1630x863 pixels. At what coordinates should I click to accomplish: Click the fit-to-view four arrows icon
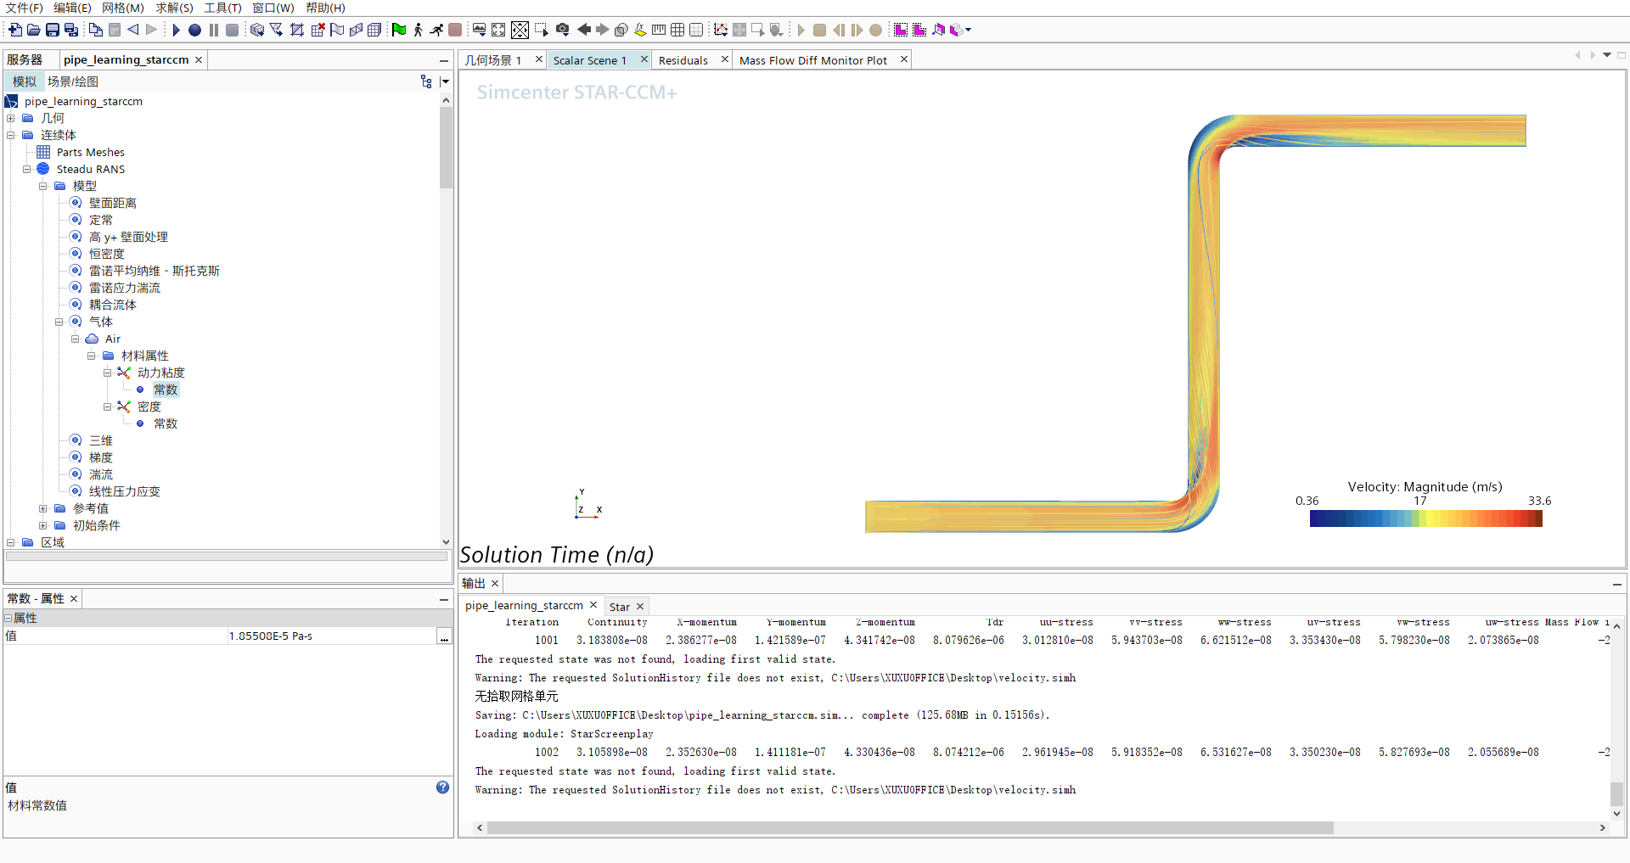click(498, 30)
